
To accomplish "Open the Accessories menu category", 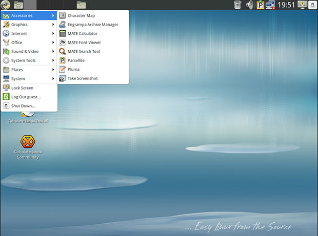I will [29, 15].
